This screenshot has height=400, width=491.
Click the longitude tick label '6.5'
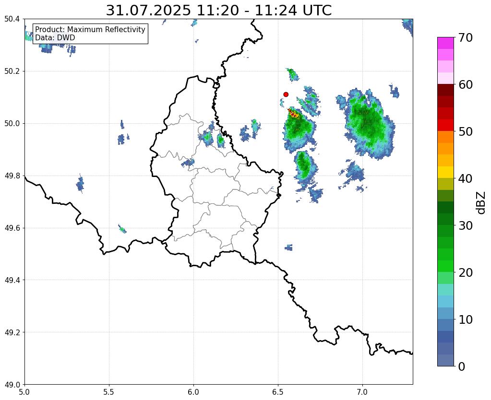click(x=278, y=392)
